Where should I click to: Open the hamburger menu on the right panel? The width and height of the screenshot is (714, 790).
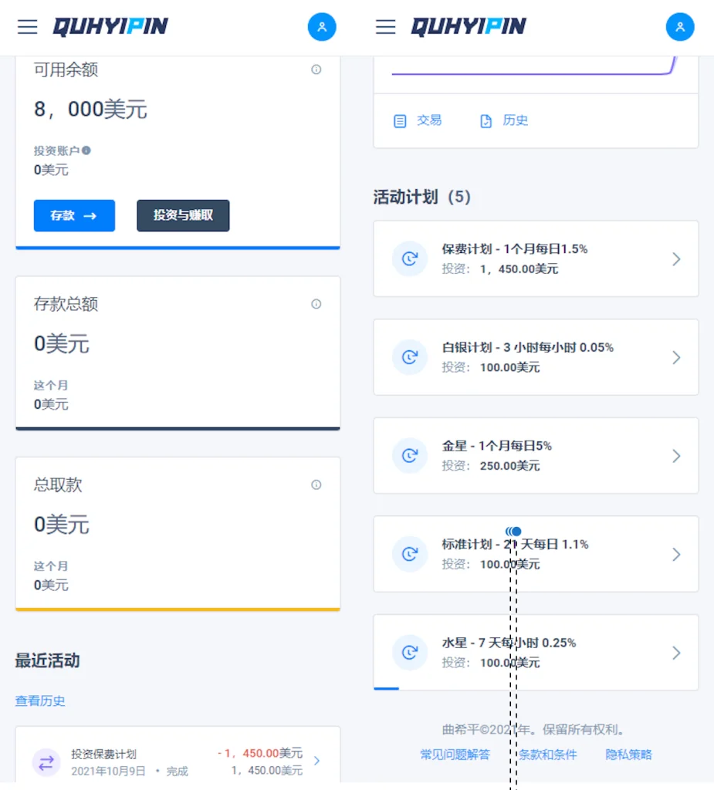(x=385, y=26)
